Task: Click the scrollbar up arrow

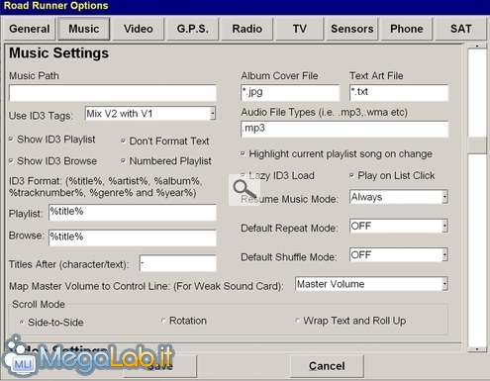Action: (x=477, y=47)
